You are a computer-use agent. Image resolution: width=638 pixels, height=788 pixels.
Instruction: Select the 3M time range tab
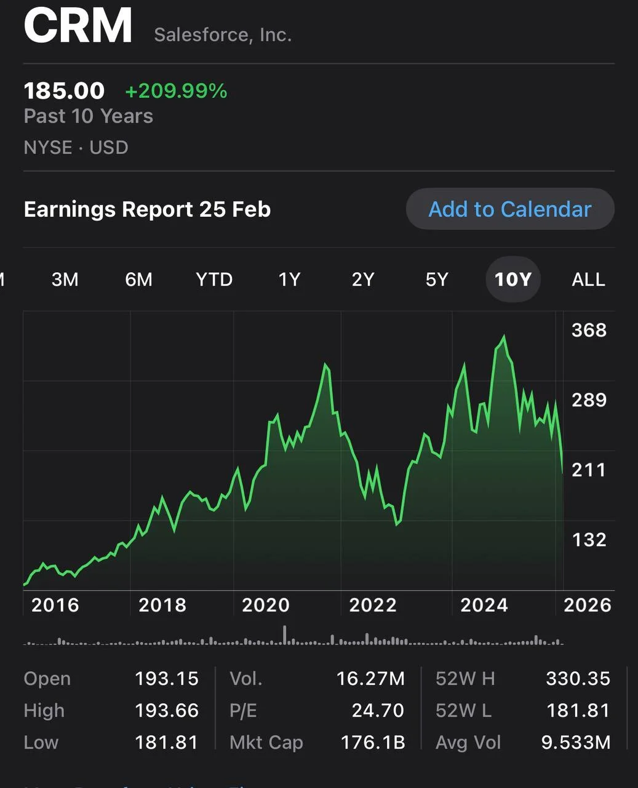coord(65,279)
